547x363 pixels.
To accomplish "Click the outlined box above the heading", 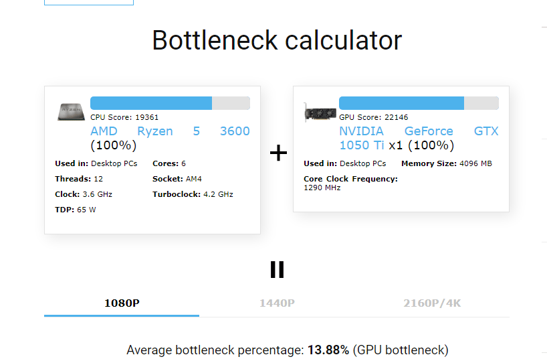I will coord(89,3).
